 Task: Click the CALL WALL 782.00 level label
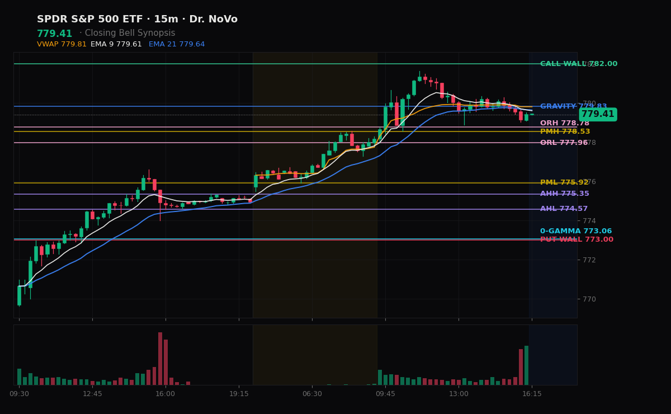tap(579, 64)
